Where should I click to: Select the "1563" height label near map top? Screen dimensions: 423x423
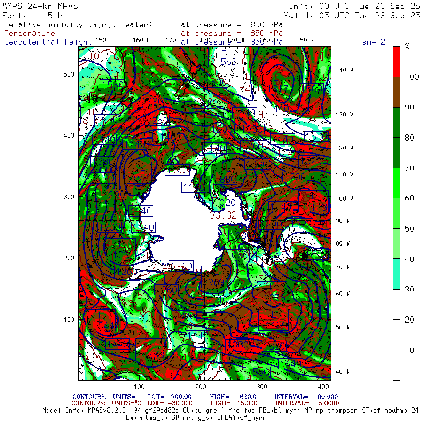tap(226, 62)
